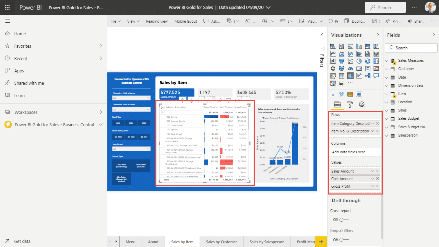Click the Fields pane Search box
The width and height of the screenshot is (439, 247).
point(411,48)
